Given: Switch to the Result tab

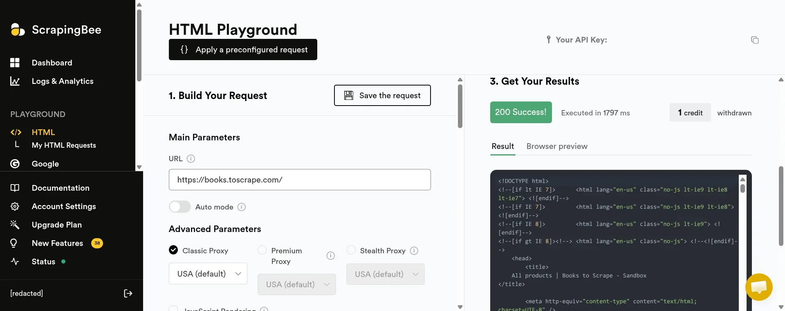Looking at the screenshot, I should pyautogui.click(x=502, y=146).
